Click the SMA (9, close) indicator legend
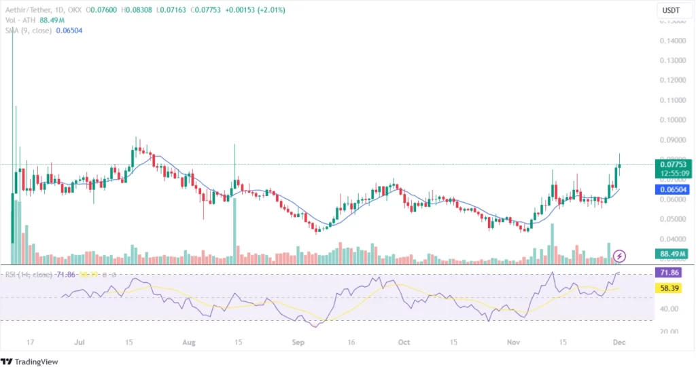696x367 pixels. [x=29, y=31]
